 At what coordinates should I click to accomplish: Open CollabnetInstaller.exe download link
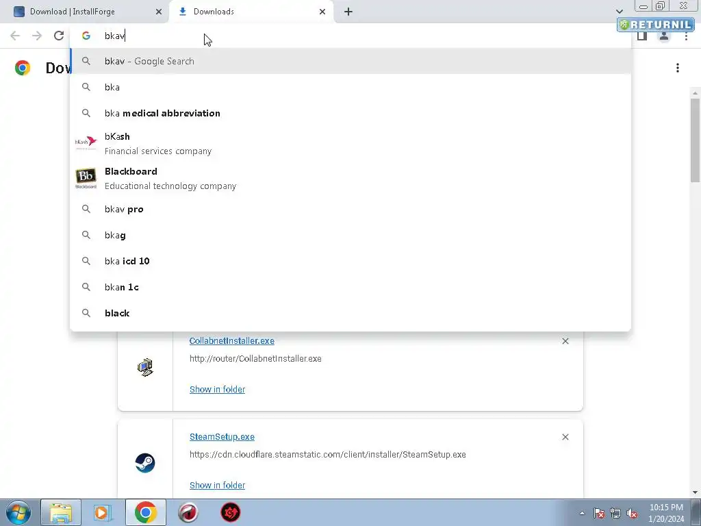point(231,341)
